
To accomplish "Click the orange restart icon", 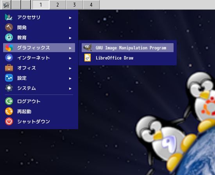I will point(9,111).
